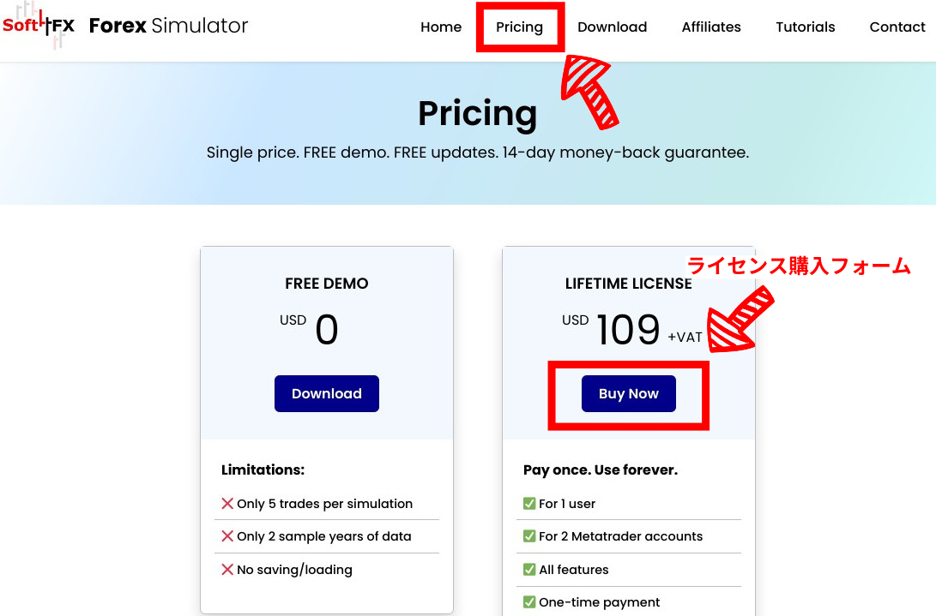The image size is (936, 616).
Task: Click the red X beside 'Only 2 sample years of data'
Action: pos(226,536)
